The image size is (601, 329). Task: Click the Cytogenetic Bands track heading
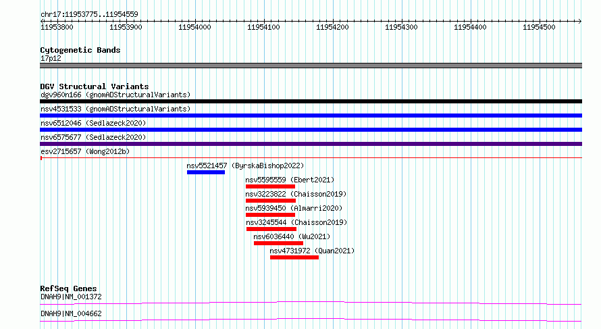pos(80,50)
